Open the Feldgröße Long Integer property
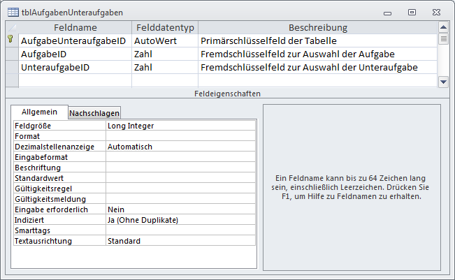Viewport: 455px width, 280px height. point(180,126)
